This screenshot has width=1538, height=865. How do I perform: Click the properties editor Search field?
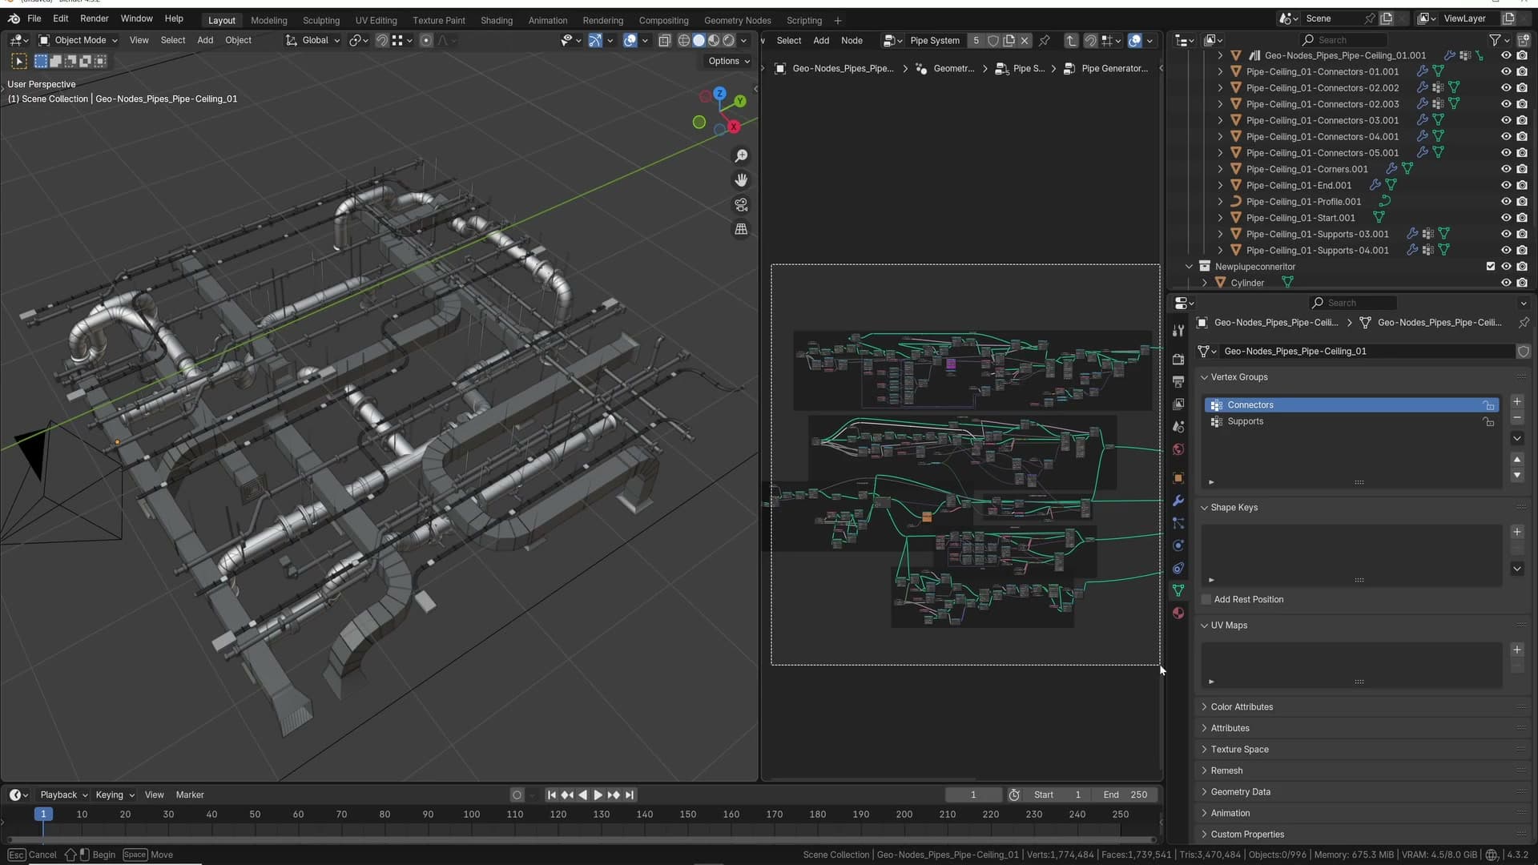(x=1353, y=303)
